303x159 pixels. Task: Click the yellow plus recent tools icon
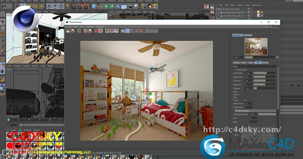[x=42, y=6]
